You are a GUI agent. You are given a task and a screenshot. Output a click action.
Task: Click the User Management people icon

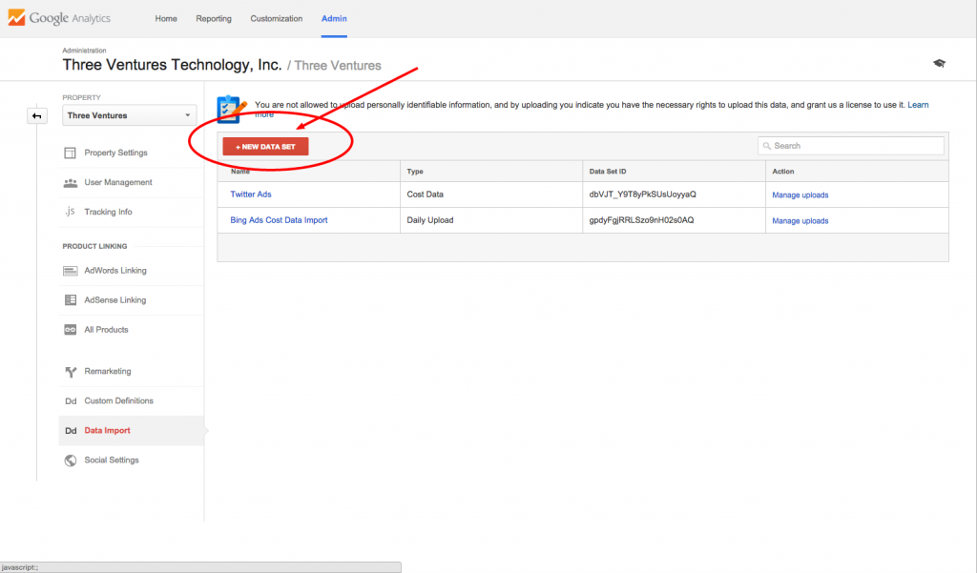(x=71, y=182)
